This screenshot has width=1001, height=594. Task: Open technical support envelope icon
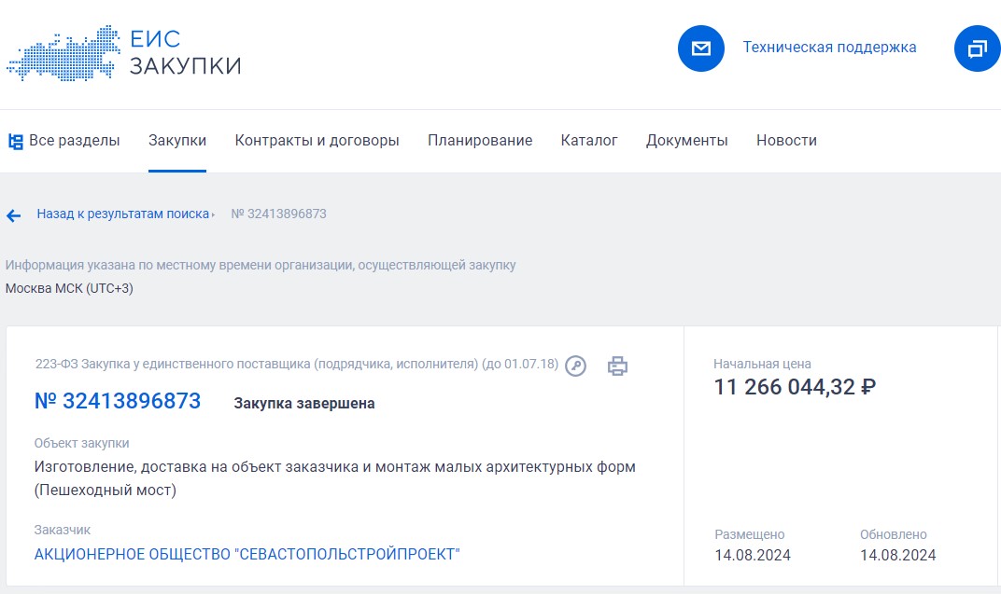(x=701, y=48)
